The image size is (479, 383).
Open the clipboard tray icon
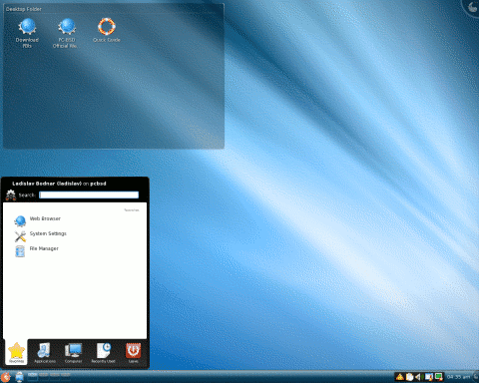pyautogui.click(x=409, y=377)
